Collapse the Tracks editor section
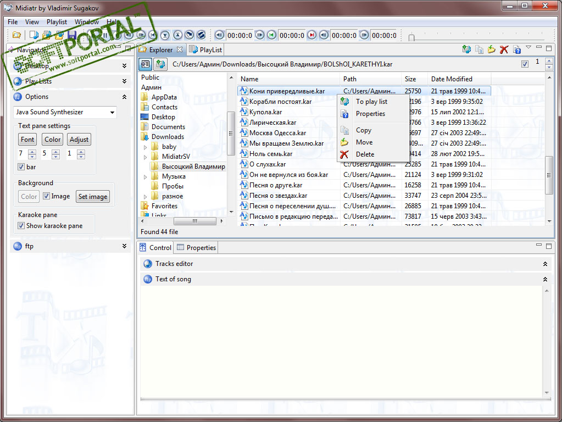 click(545, 264)
